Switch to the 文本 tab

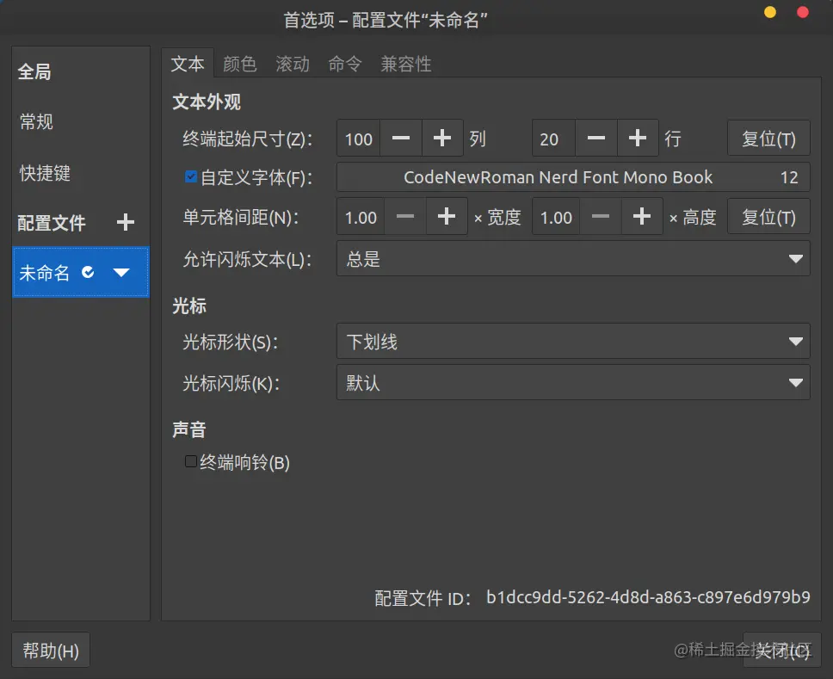(188, 64)
